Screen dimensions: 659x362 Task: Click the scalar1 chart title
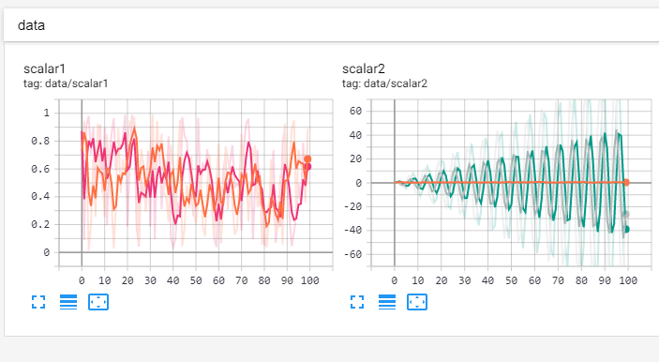click(45, 68)
